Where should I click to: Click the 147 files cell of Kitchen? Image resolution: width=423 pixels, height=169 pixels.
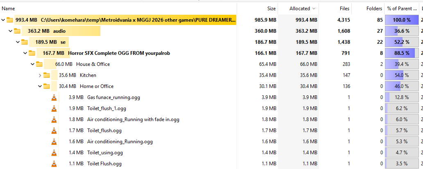click(346, 75)
